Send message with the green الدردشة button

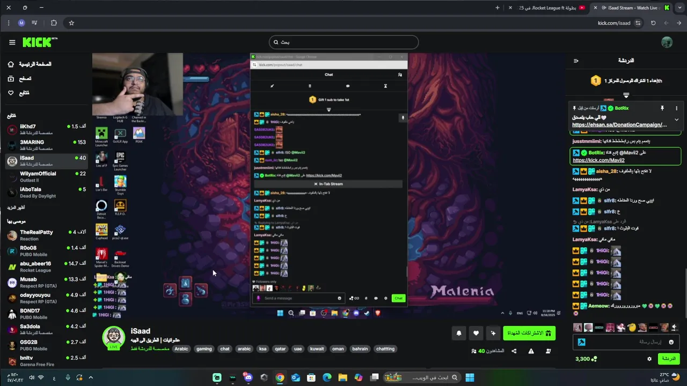pyautogui.click(x=669, y=359)
